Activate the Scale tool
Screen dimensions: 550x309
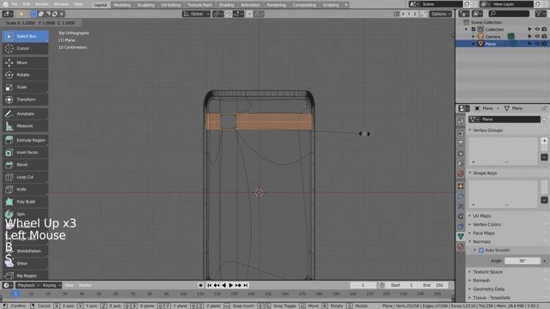[25, 87]
